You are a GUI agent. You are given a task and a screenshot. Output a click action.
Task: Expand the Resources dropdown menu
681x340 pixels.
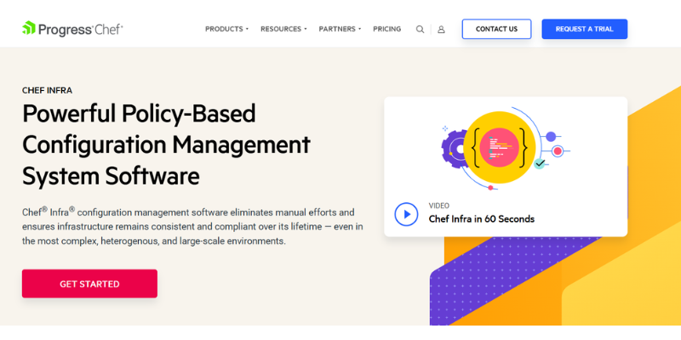tap(283, 29)
